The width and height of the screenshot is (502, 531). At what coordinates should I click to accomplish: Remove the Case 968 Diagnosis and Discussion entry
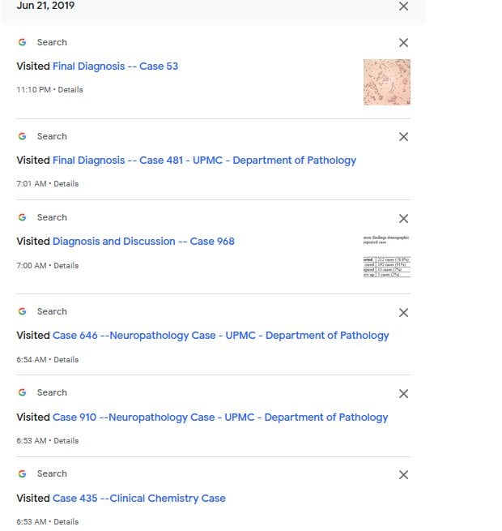click(403, 219)
